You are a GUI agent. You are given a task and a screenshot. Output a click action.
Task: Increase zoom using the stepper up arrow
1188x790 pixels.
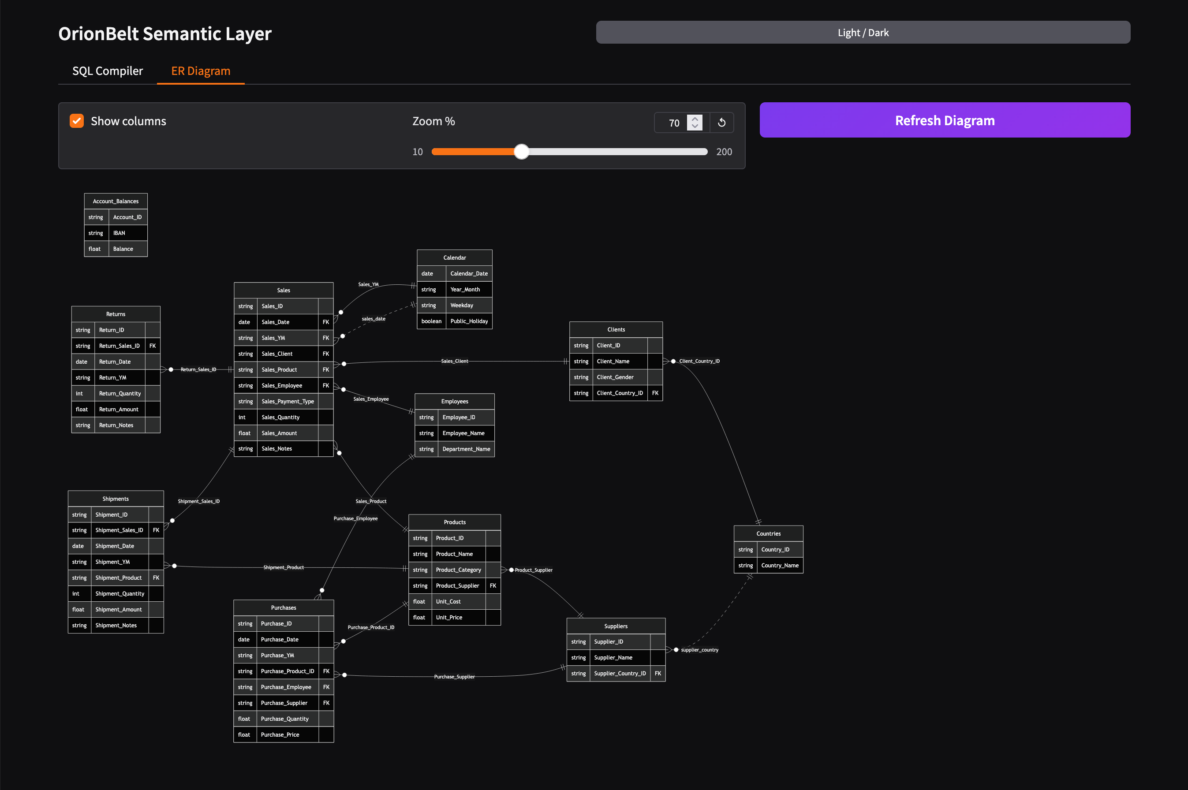click(694, 118)
